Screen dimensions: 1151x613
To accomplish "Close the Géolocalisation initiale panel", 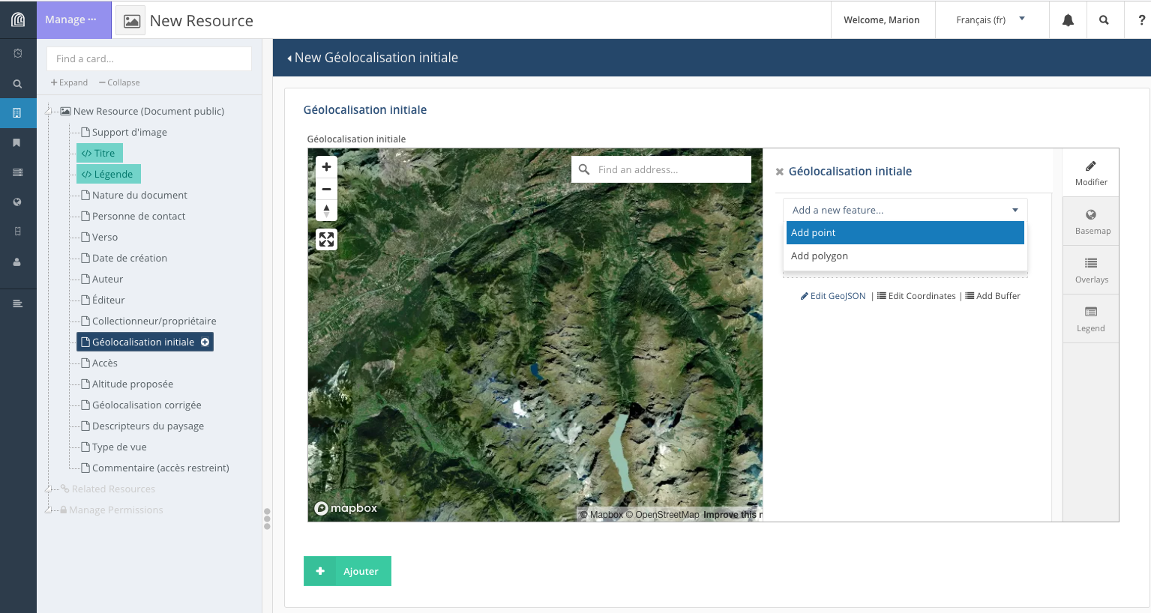I will [779, 172].
